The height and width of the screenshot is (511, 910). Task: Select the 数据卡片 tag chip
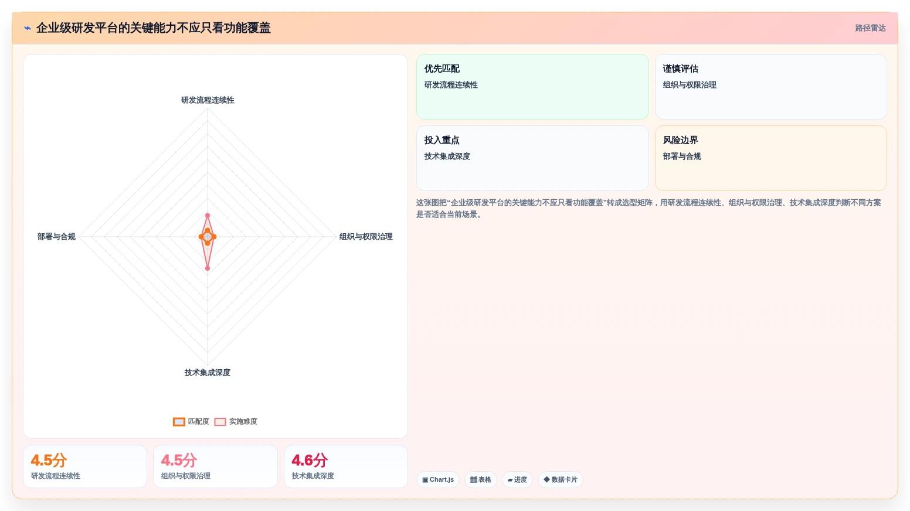tap(561, 479)
